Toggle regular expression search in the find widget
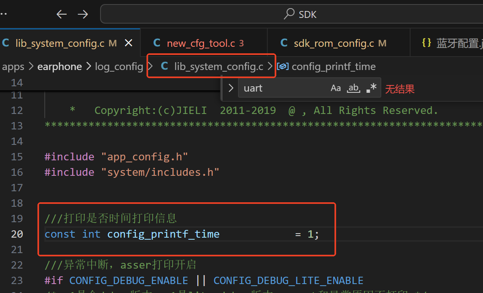 tap(372, 88)
